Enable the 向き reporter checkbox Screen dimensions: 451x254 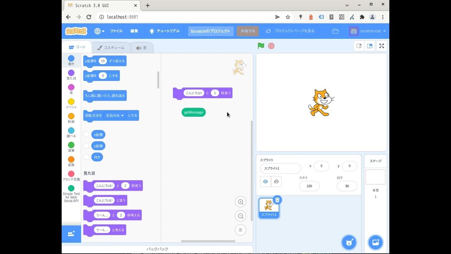pyautogui.click(x=86, y=157)
